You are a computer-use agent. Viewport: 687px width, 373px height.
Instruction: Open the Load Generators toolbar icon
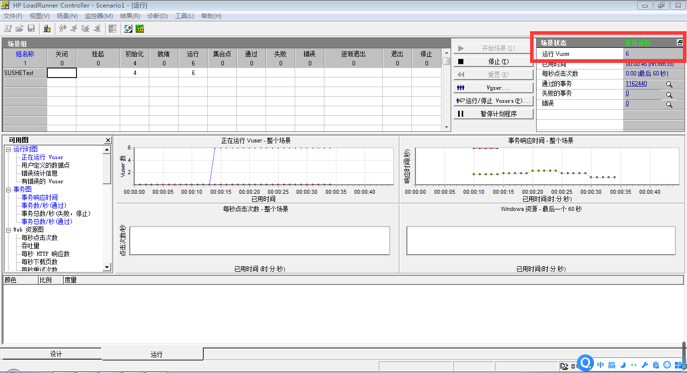(x=47, y=29)
